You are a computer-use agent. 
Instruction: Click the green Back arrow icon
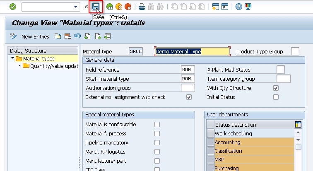110,7
